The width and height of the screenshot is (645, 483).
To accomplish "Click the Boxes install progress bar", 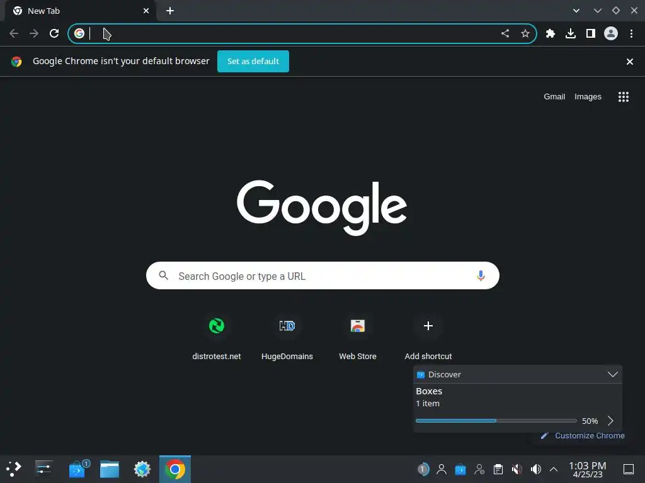I will pos(496,421).
